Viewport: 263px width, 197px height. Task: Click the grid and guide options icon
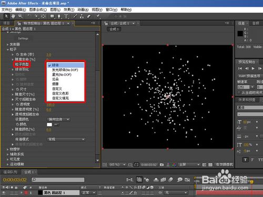click(x=130, y=164)
